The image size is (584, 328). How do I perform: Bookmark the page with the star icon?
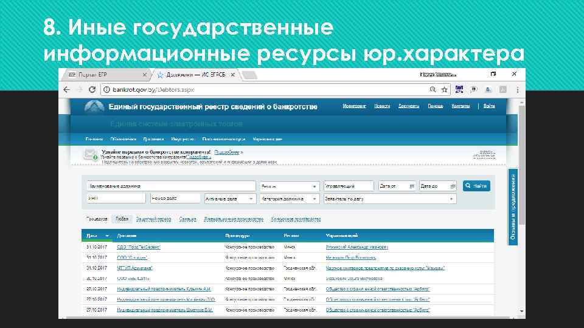(x=444, y=90)
